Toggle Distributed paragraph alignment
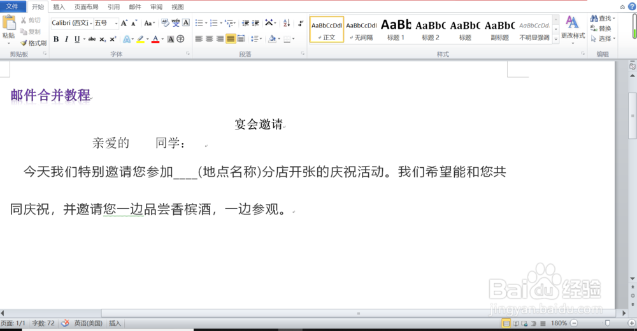The image size is (637, 331). click(241, 39)
